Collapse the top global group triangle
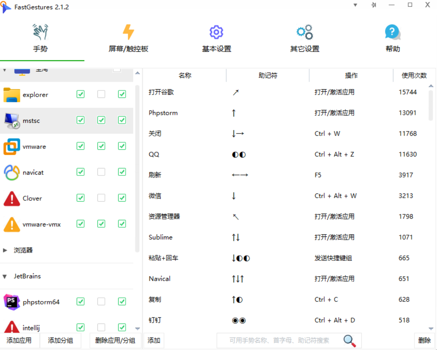This screenshot has height=350, width=437. pyautogui.click(x=5, y=70)
